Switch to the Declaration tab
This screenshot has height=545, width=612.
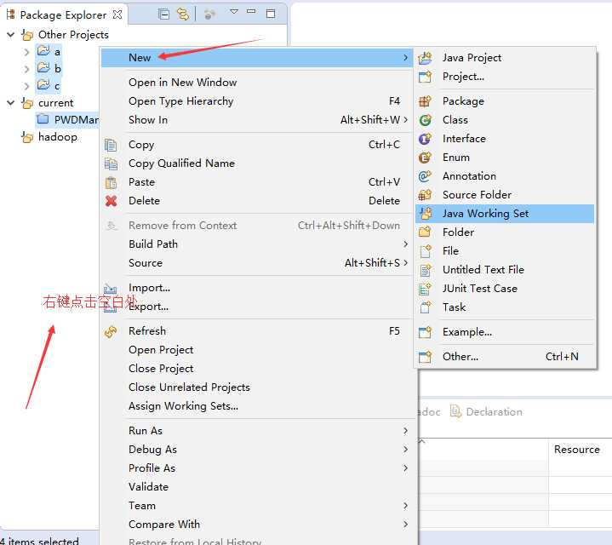pos(486,412)
